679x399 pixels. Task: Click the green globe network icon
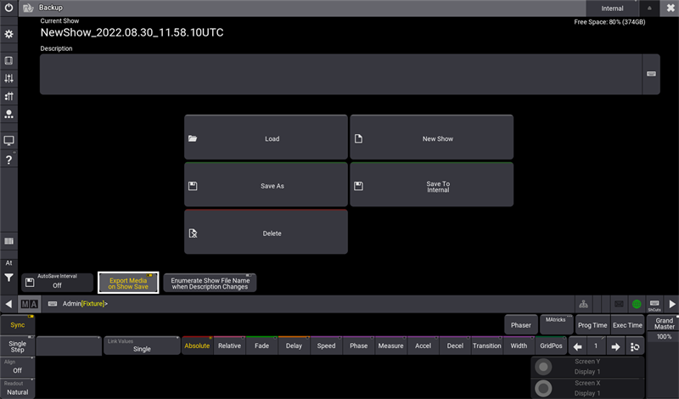tap(637, 303)
